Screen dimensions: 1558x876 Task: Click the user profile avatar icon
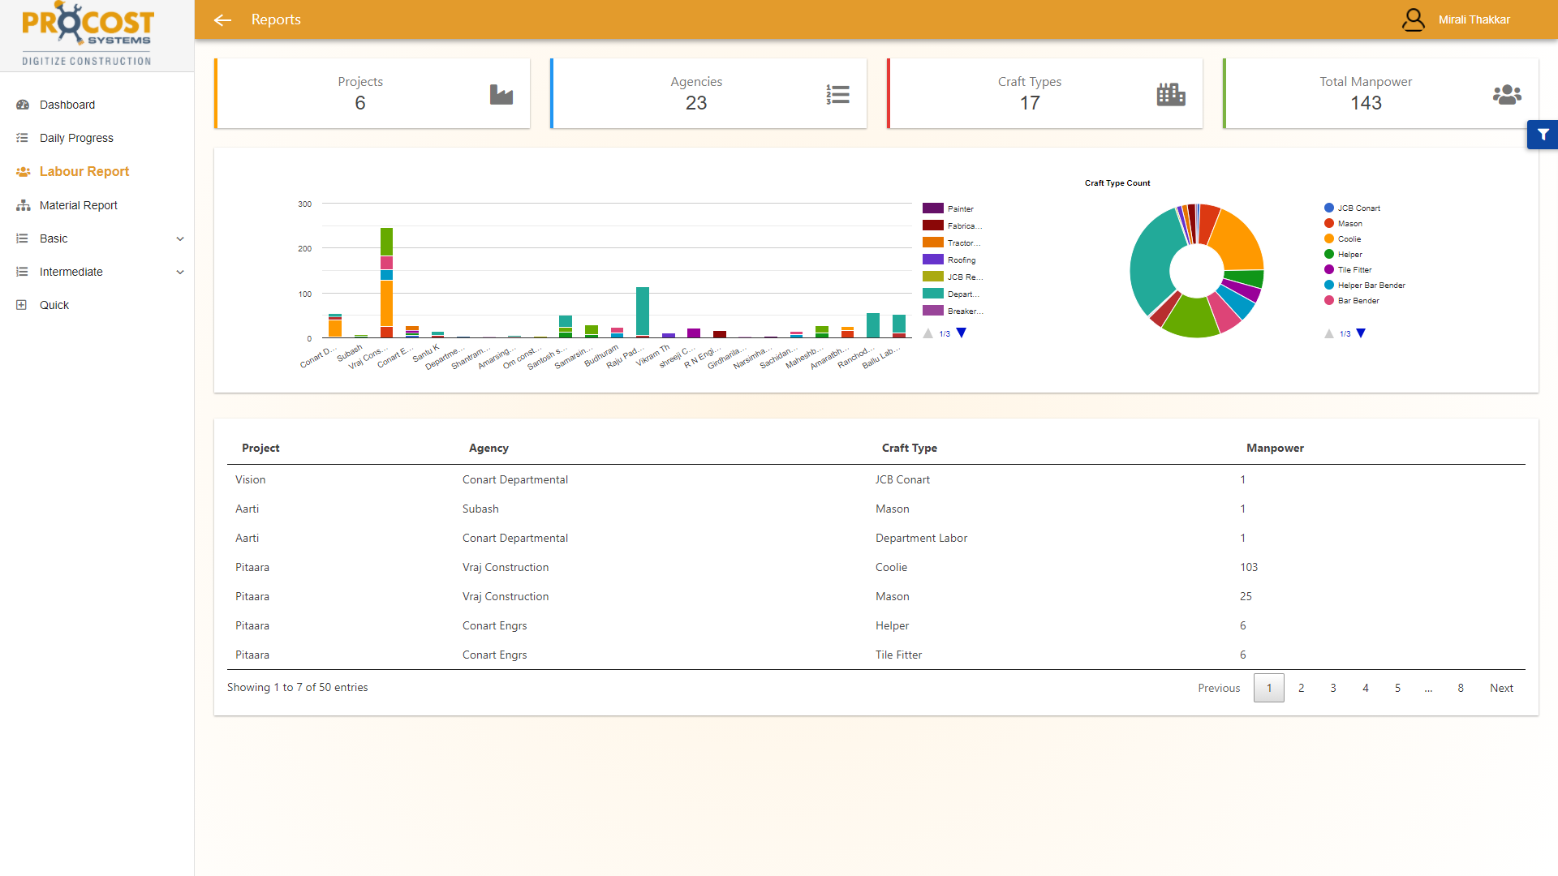tap(1413, 19)
